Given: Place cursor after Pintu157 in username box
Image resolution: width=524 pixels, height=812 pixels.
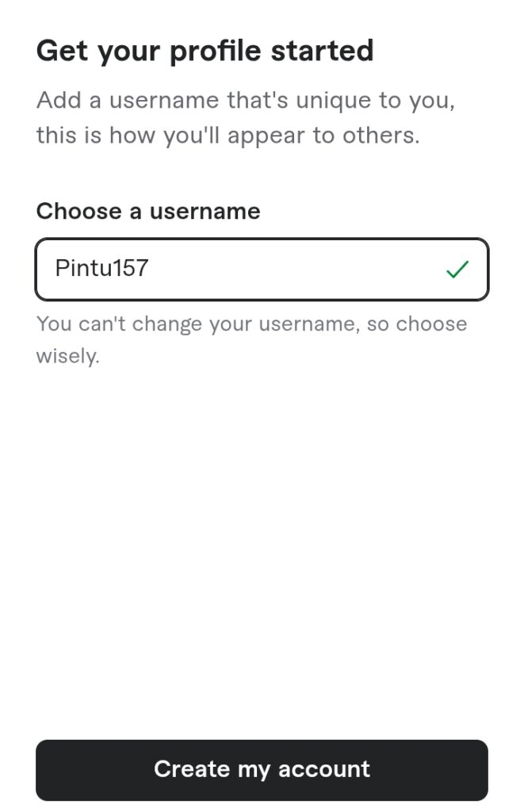Looking at the screenshot, I should [151, 268].
